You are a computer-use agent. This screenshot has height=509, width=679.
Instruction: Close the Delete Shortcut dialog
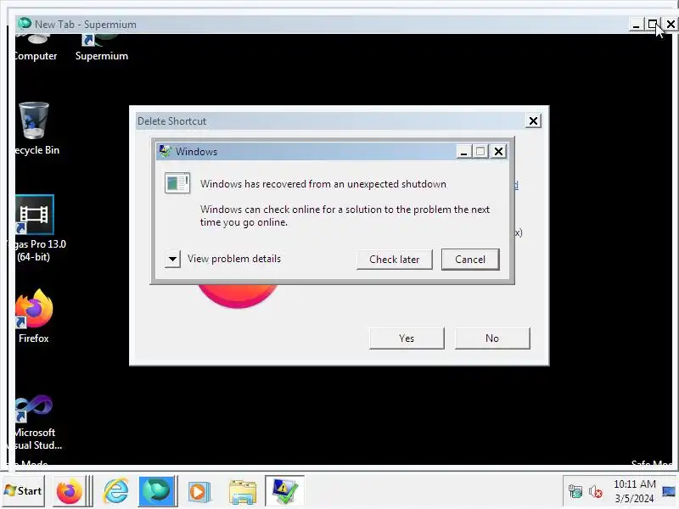coord(534,121)
